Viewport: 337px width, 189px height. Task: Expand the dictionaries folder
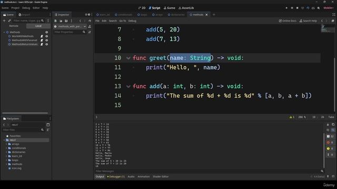tap(6, 152)
